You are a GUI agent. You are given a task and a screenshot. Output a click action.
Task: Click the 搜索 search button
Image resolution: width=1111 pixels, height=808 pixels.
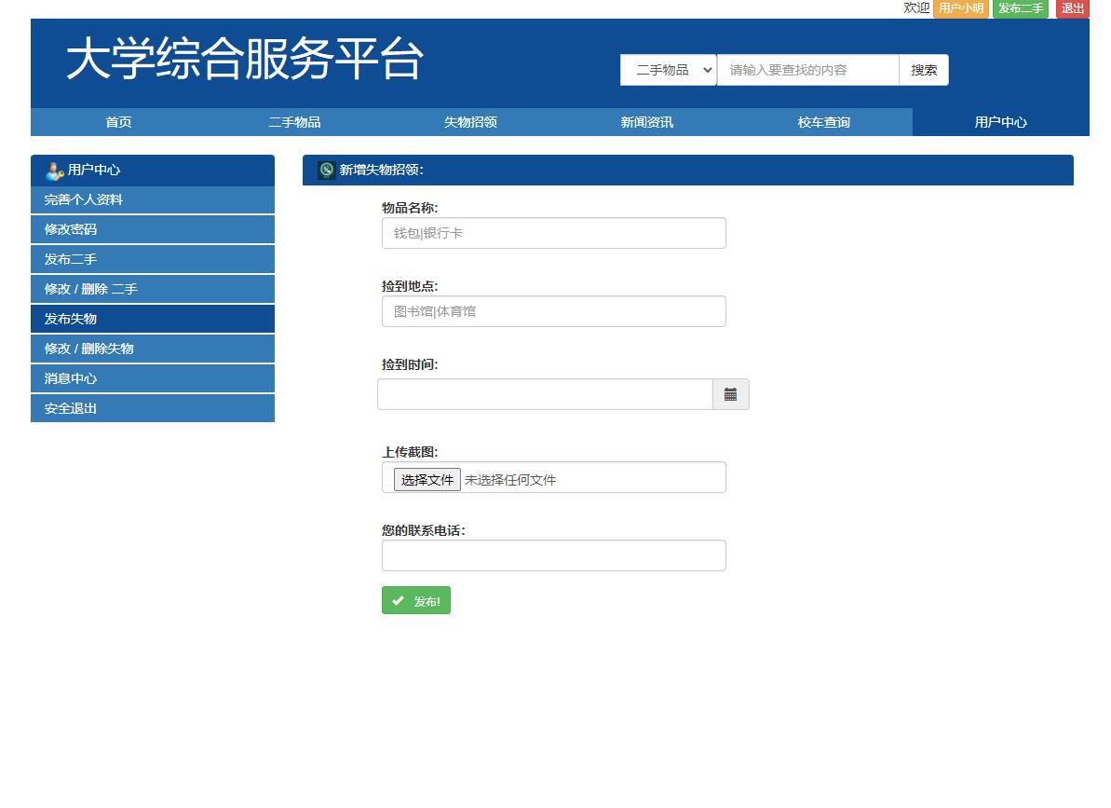pyautogui.click(x=923, y=69)
